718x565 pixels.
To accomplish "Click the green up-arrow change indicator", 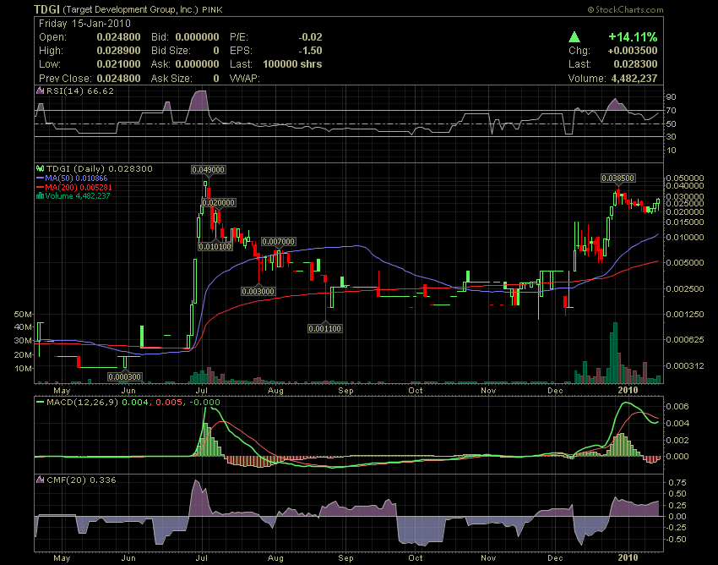I will click(574, 36).
